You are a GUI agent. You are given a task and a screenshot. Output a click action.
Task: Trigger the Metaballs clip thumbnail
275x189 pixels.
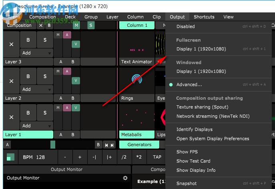click(x=137, y=117)
